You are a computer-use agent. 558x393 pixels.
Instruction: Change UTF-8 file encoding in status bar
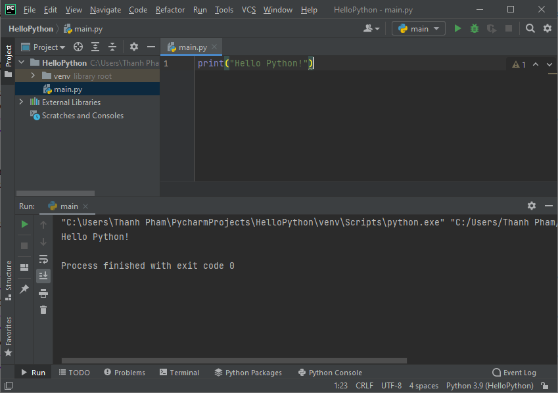[391, 386]
